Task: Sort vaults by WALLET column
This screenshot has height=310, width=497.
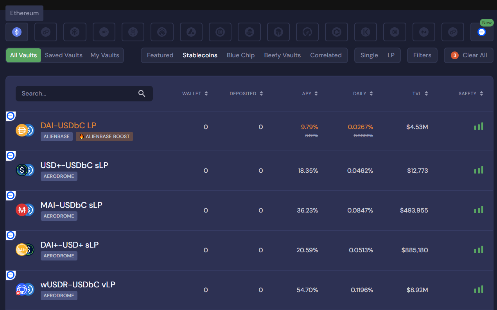Action: tap(195, 94)
